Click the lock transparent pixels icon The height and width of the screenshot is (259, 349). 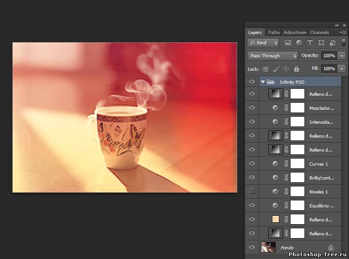click(x=266, y=69)
